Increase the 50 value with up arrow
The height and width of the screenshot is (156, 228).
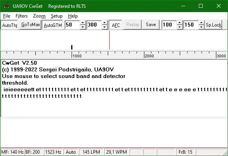[83, 23]
